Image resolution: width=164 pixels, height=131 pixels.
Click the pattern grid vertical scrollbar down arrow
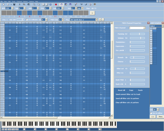point(112,115)
